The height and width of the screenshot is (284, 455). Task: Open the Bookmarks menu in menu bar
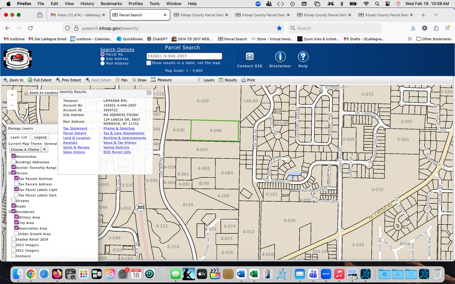coord(111,3)
